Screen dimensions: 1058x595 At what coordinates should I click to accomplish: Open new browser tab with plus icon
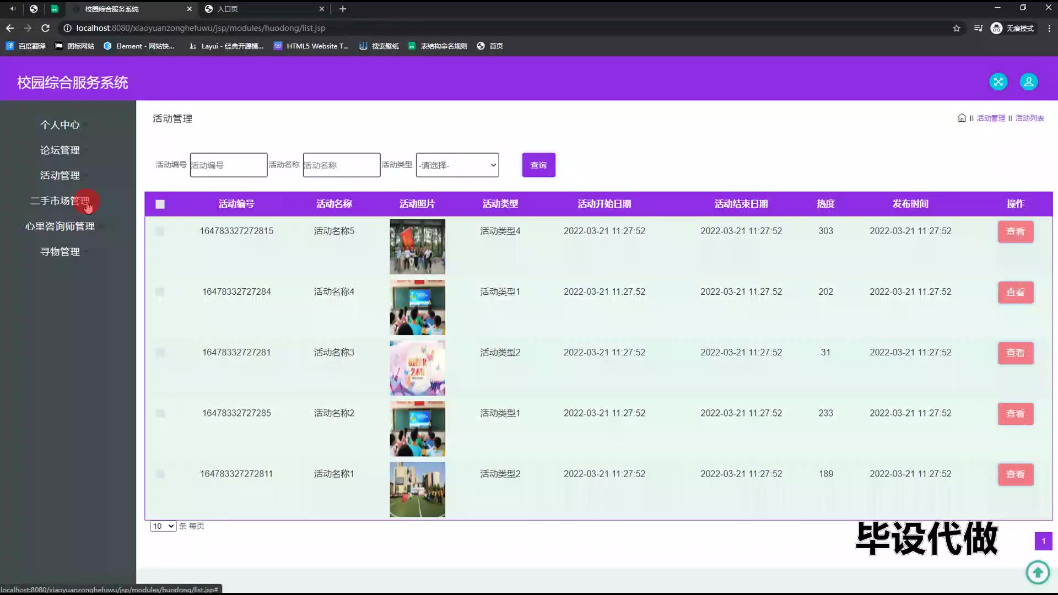tap(343, 9)
